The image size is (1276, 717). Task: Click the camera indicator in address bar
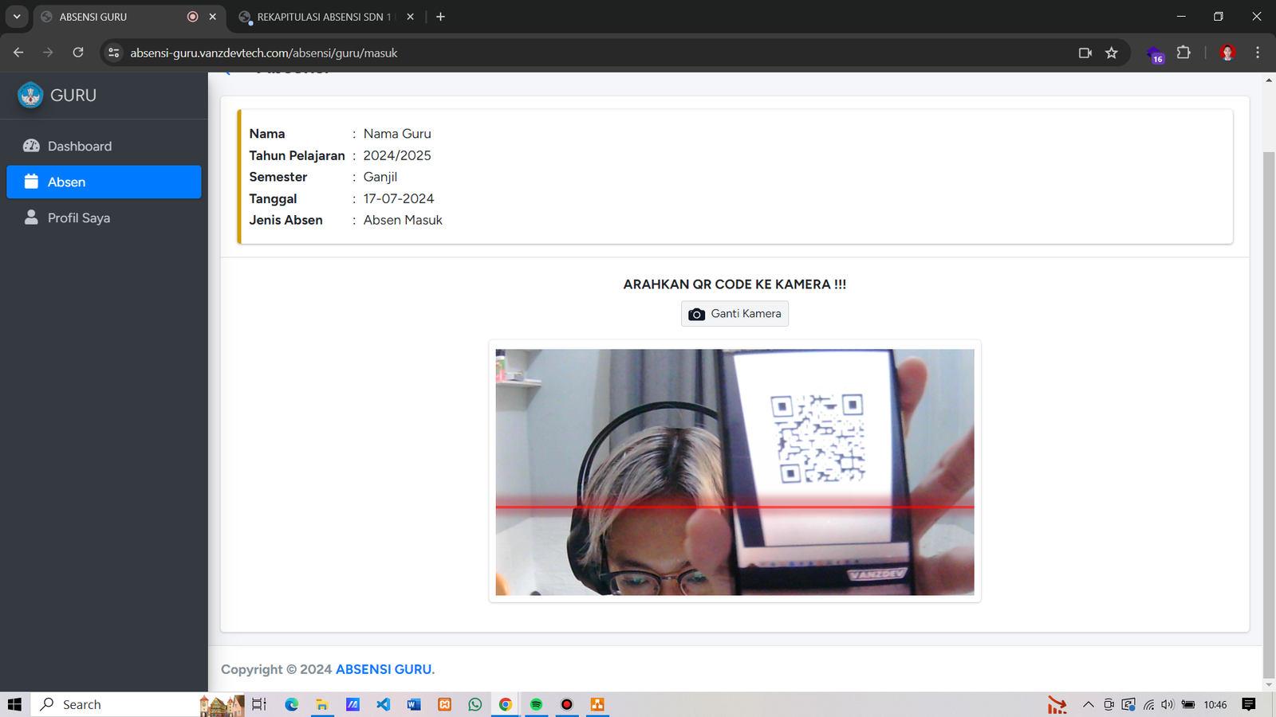[1085, 53]
